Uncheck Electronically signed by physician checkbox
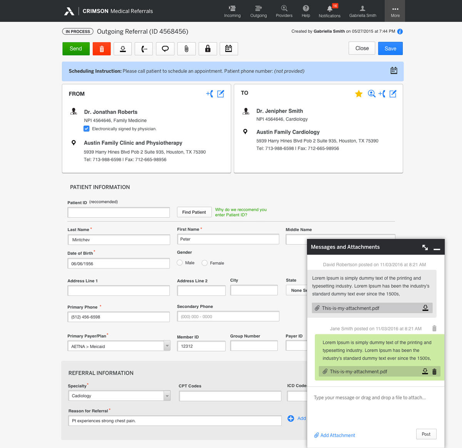 pos(87,129)
